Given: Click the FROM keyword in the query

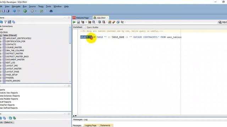Looking at the screenshot, I should (x=163, y=37).
